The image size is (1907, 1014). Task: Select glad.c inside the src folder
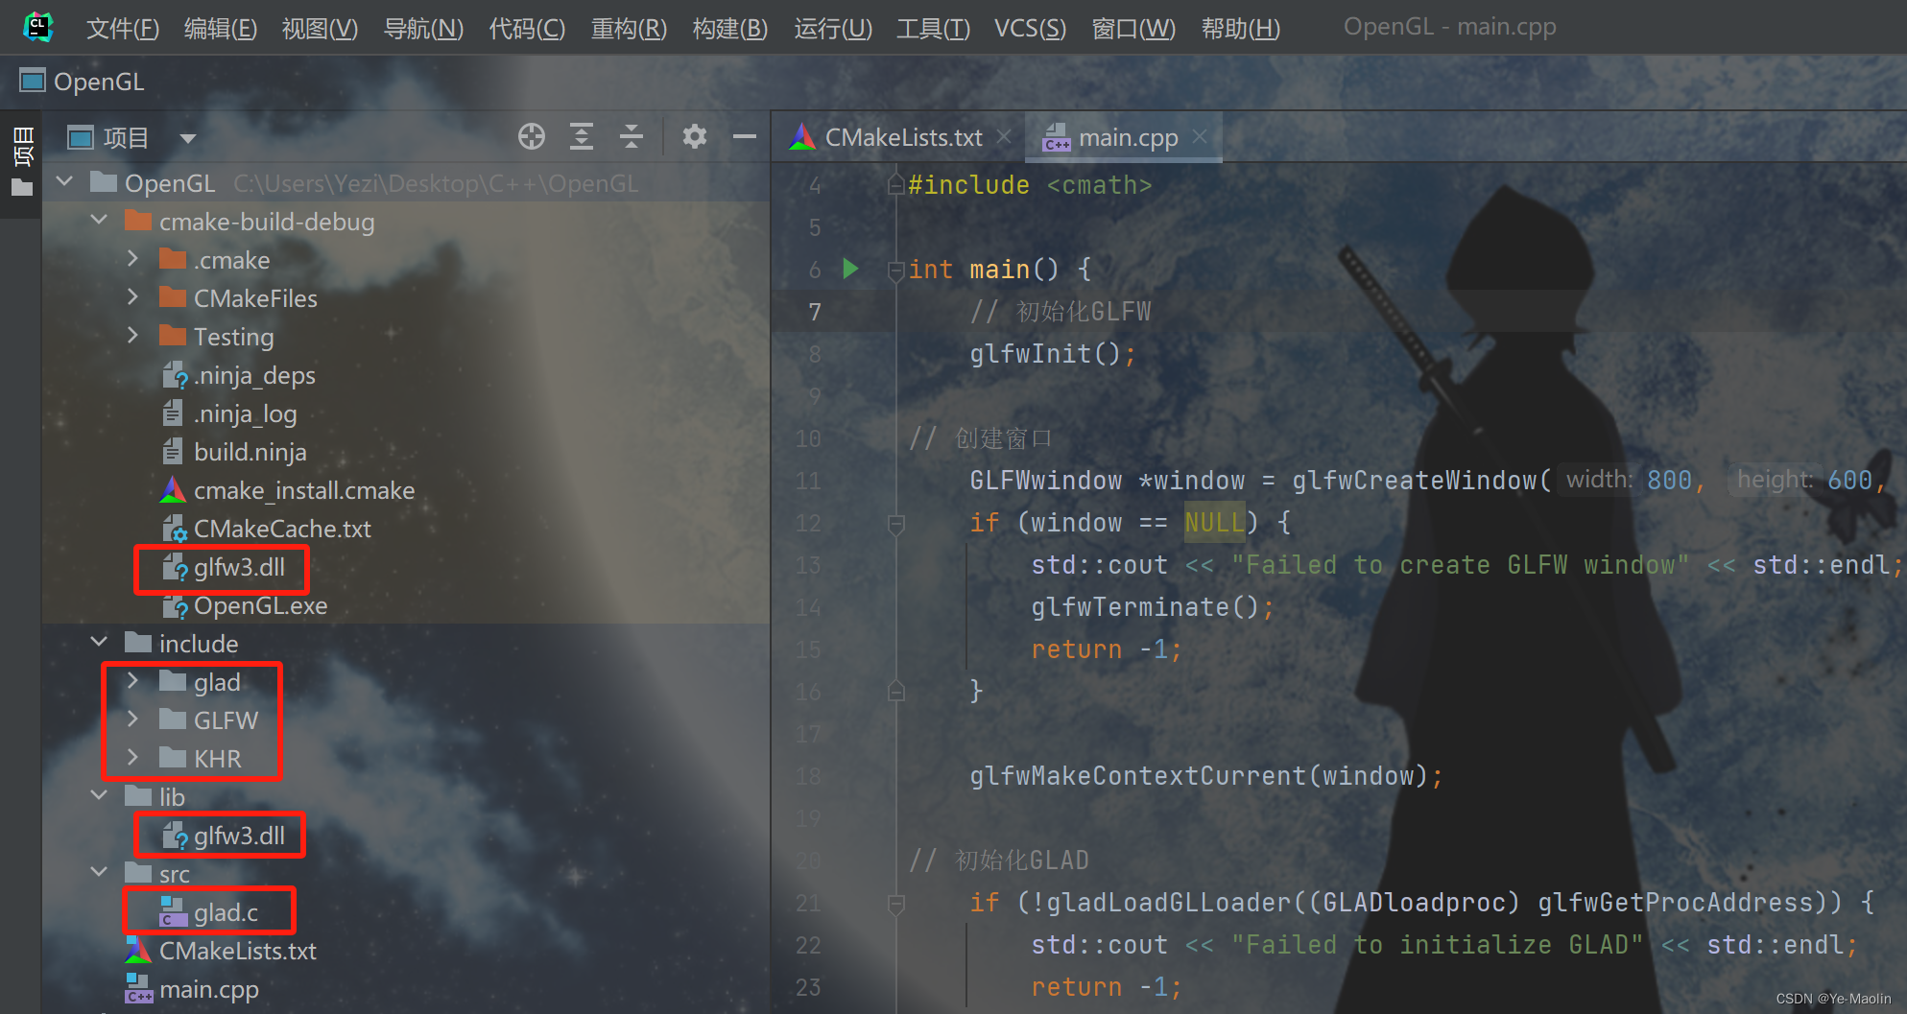227,911
